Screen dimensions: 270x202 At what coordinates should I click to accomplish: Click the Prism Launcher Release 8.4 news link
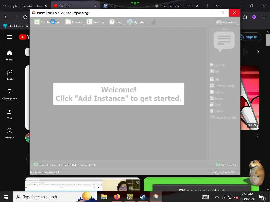click(x=65, y=165)
